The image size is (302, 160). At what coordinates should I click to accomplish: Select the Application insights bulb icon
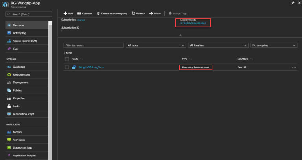[x=9, y=155]
